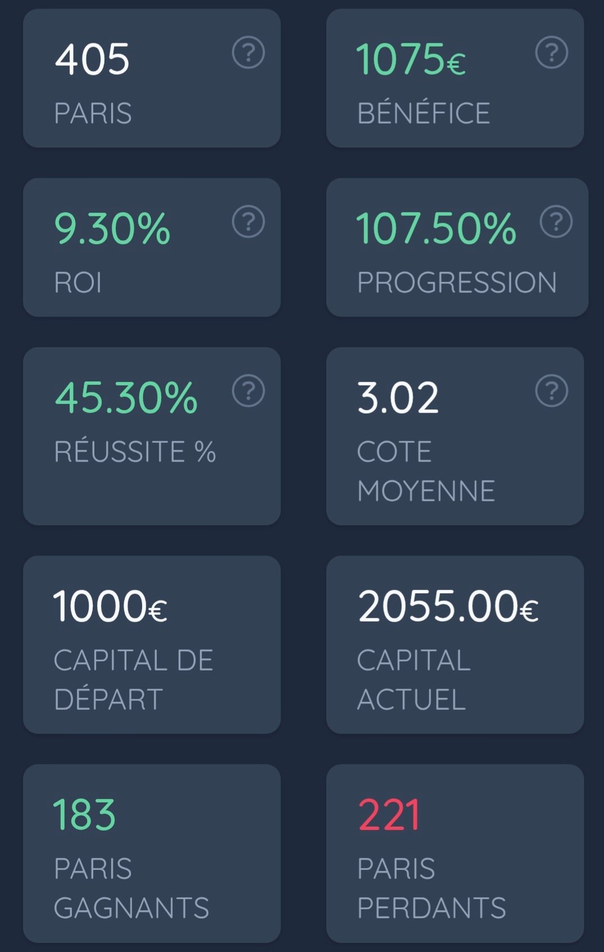Select the 45.30% RÉUSSITE card
The height and width of the screenshot is (952, 604).
pyautogui.click(x=152, y=436)
